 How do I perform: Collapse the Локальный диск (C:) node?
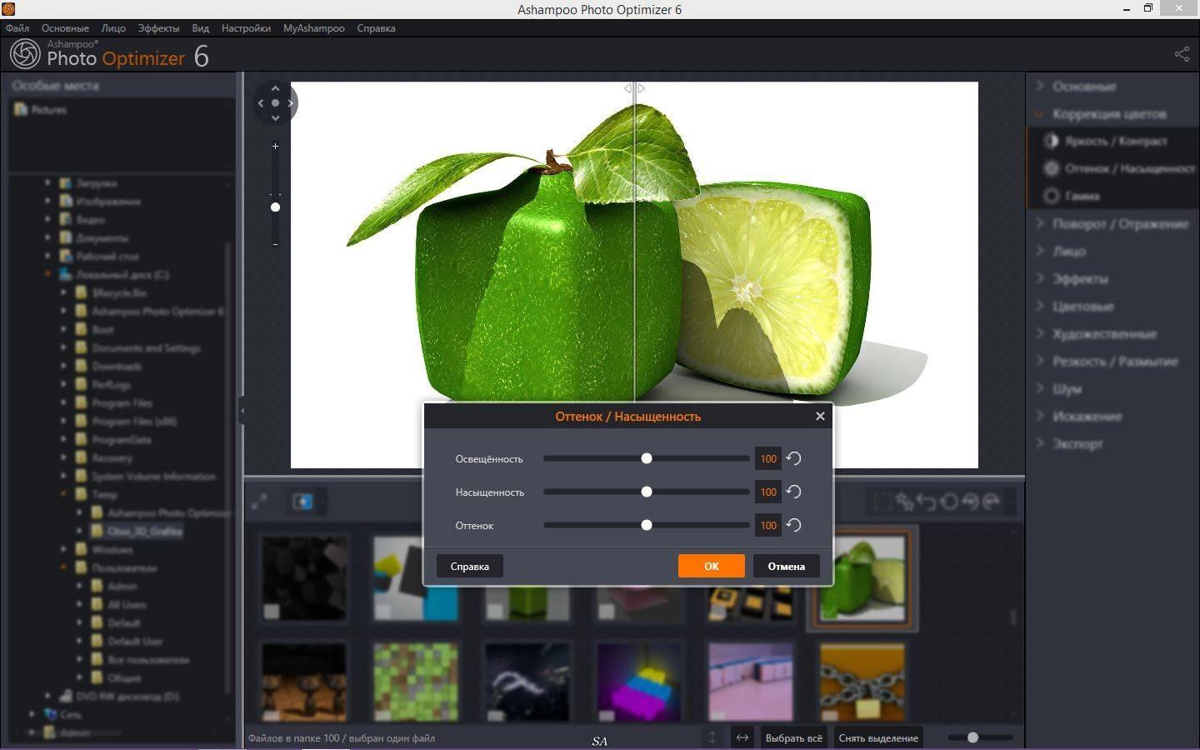47,274
